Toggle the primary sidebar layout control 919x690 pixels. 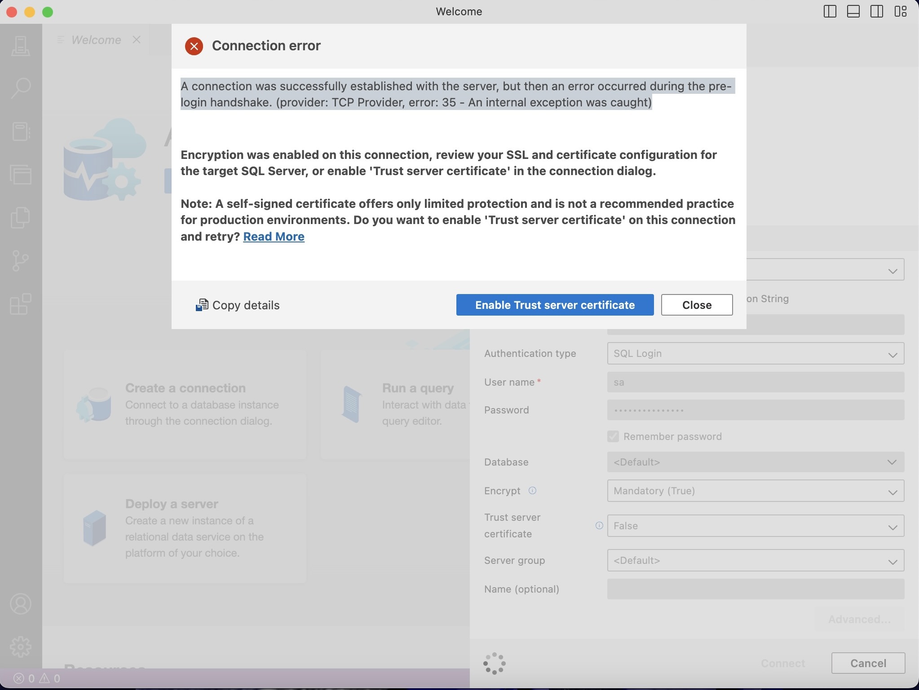[x=829, y=12]
